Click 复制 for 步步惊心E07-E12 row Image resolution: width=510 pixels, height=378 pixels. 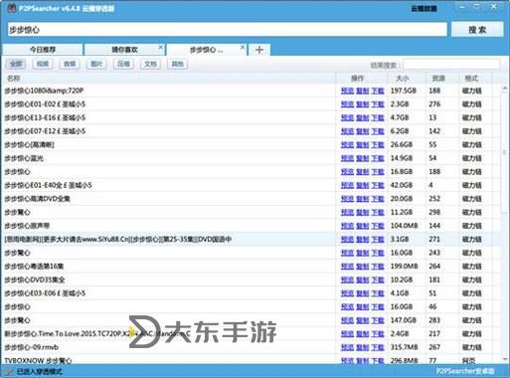362,131
